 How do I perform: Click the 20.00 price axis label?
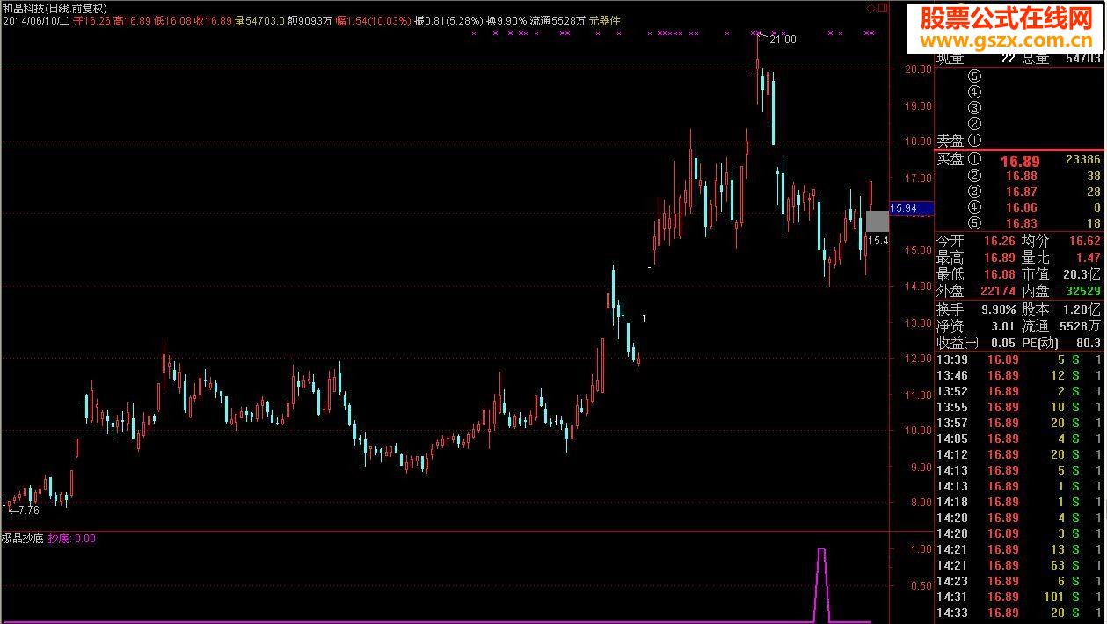coord(918,69)
